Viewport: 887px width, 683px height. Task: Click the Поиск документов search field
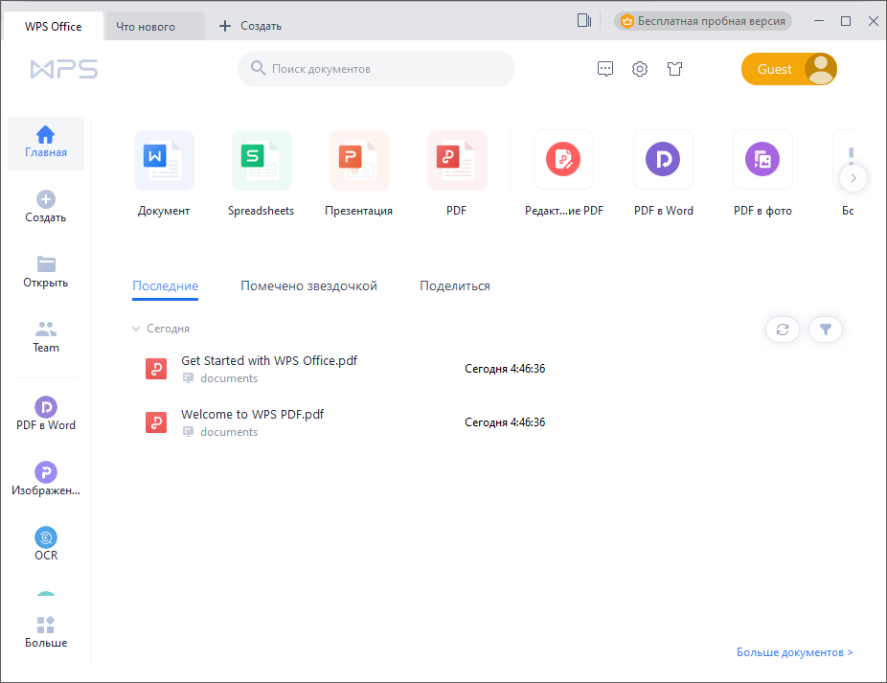click(376, 69)
